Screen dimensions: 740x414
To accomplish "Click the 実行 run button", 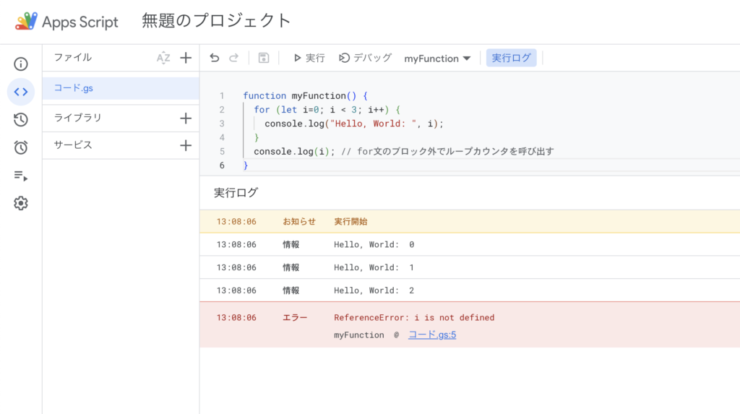I will click(309, 58).
